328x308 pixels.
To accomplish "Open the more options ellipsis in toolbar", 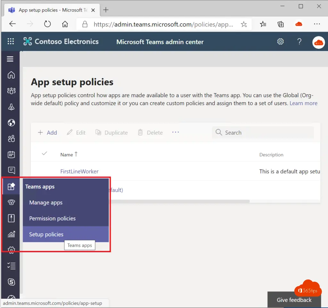I will [176, 132].
